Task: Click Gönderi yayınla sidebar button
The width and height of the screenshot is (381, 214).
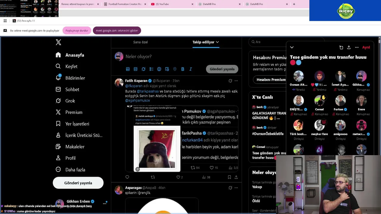Action: click(78, 183)
